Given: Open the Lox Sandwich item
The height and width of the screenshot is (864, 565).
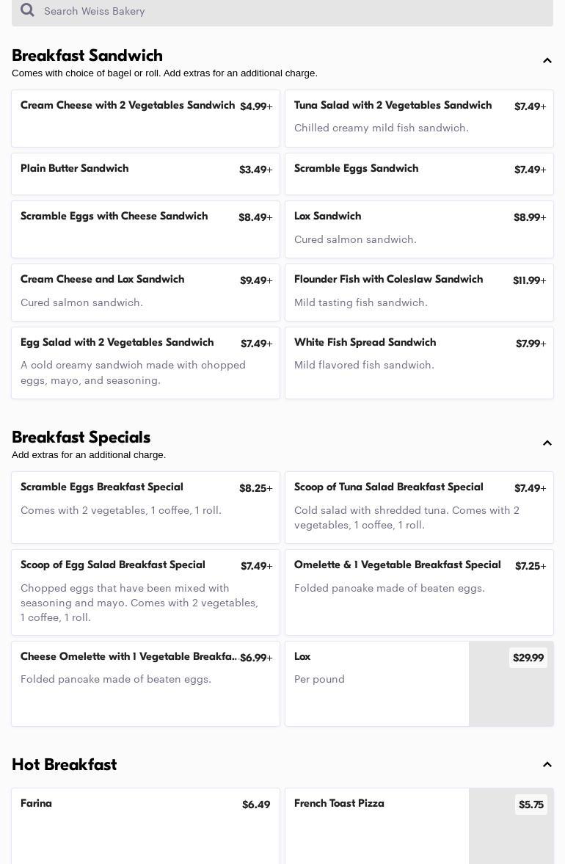Looking at the screenshot, I should pyautogui.click(x=419, y=229).
